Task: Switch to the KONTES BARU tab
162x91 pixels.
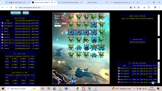Action: (17, 2)
